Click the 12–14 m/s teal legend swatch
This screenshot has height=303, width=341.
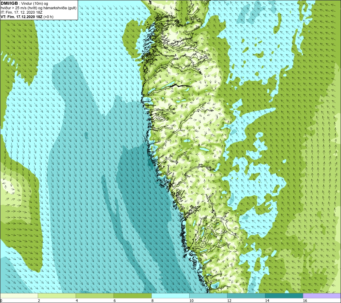tap(246, 295)
